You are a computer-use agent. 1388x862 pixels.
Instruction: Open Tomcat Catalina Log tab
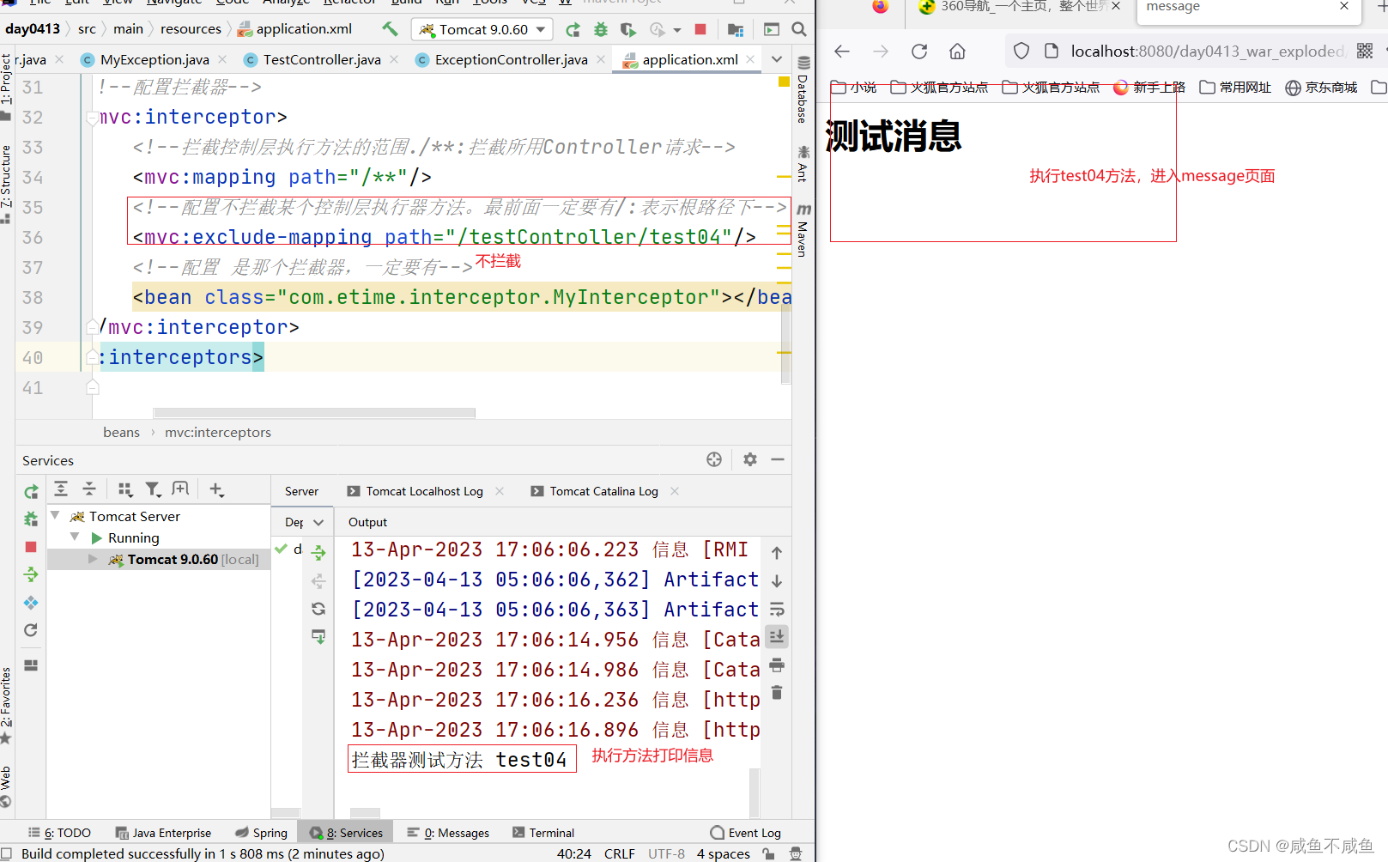tap(603, 491)
